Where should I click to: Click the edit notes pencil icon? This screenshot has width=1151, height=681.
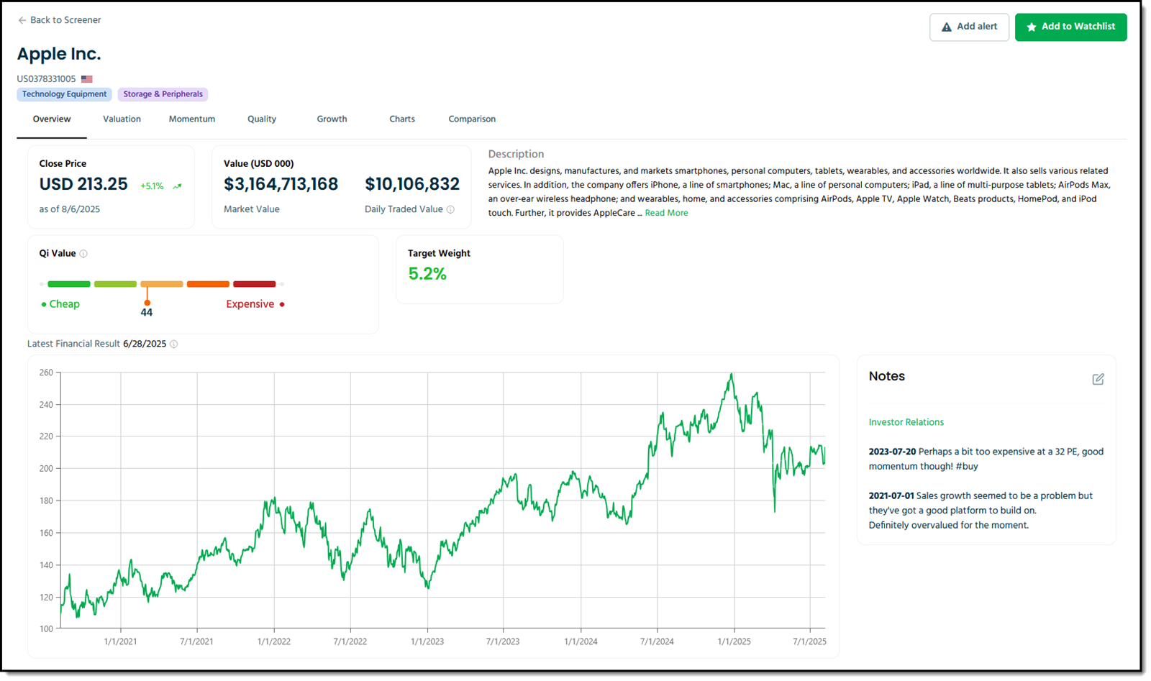point(1098,379)
